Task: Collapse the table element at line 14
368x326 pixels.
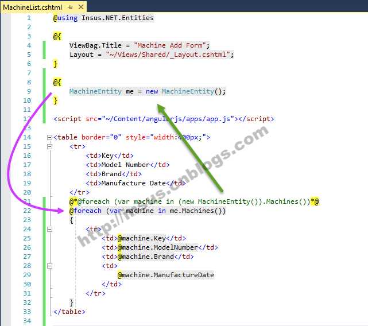Action: (x=50, y=137)
